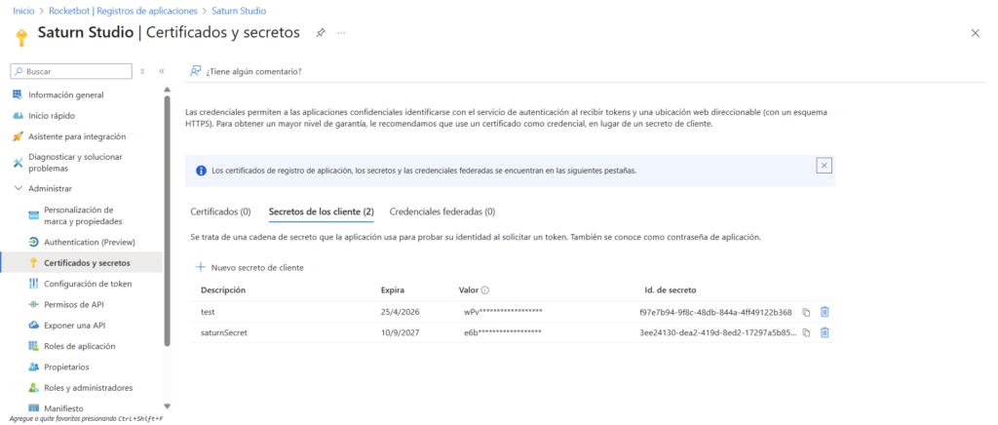
Task: Open the more options ellipsis menu
Action: point(341,32)
